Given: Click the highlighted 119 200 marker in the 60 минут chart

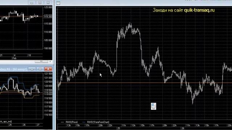Looking at the screenshot, I should 48,93.
